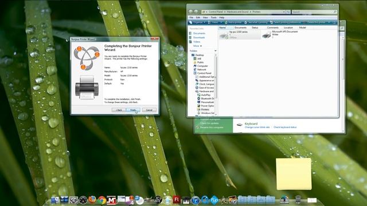
Task: Open Finder from the dock
Action: (x=55, y=200)
